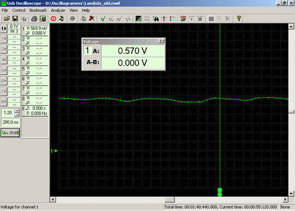Toggle channel 5 enable button
This screenshot has width=295, height=211.
point(4,70)
